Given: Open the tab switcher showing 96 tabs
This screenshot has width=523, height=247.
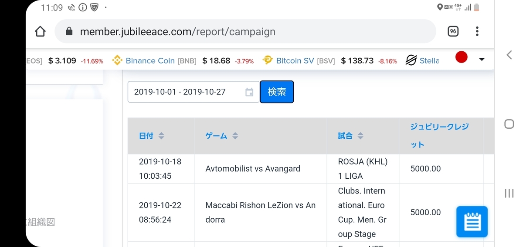Looking at the screenshot, I should click(453, 31).
